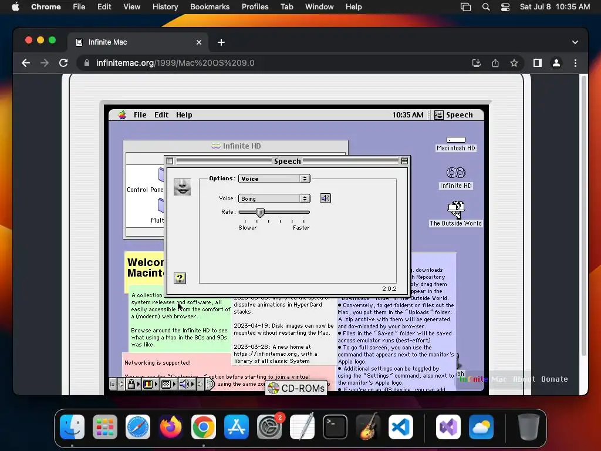Click the 10:35 AM clock in classic menu bar

pos(408,115)
